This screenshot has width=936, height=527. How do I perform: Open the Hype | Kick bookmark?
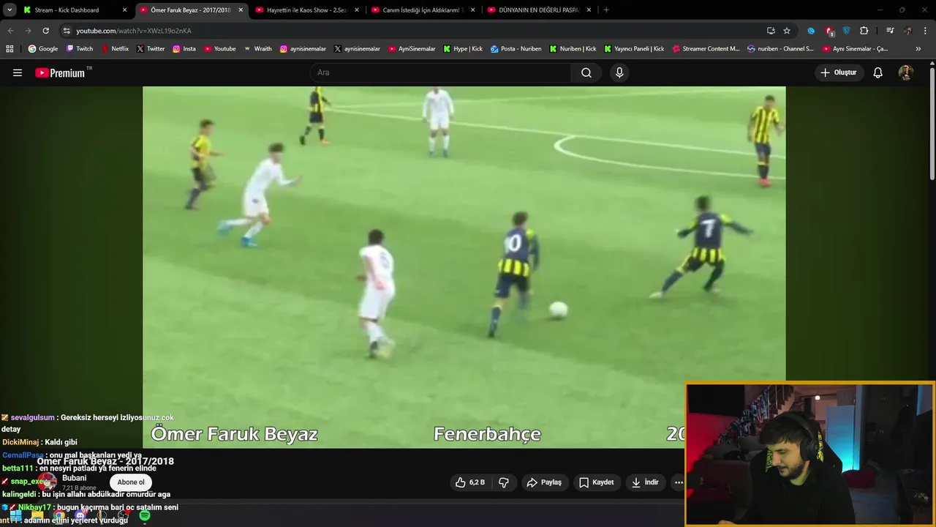pyautogui.click(x=463, y=49)
